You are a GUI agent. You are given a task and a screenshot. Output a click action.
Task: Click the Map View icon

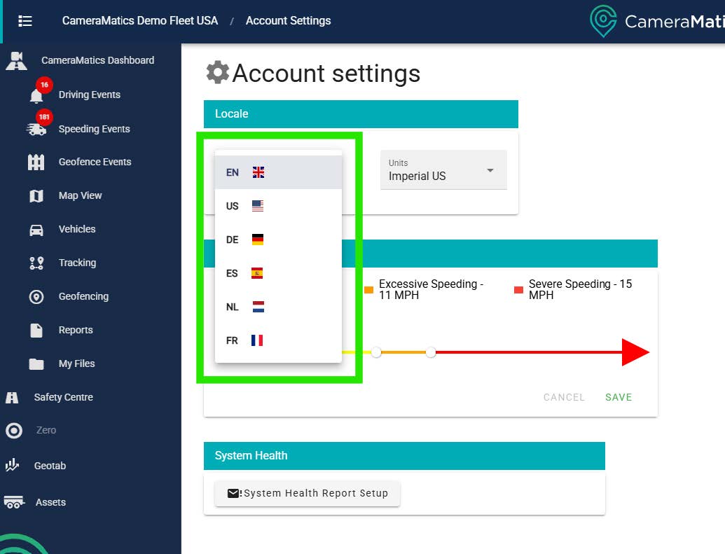(x=36, y=196)
